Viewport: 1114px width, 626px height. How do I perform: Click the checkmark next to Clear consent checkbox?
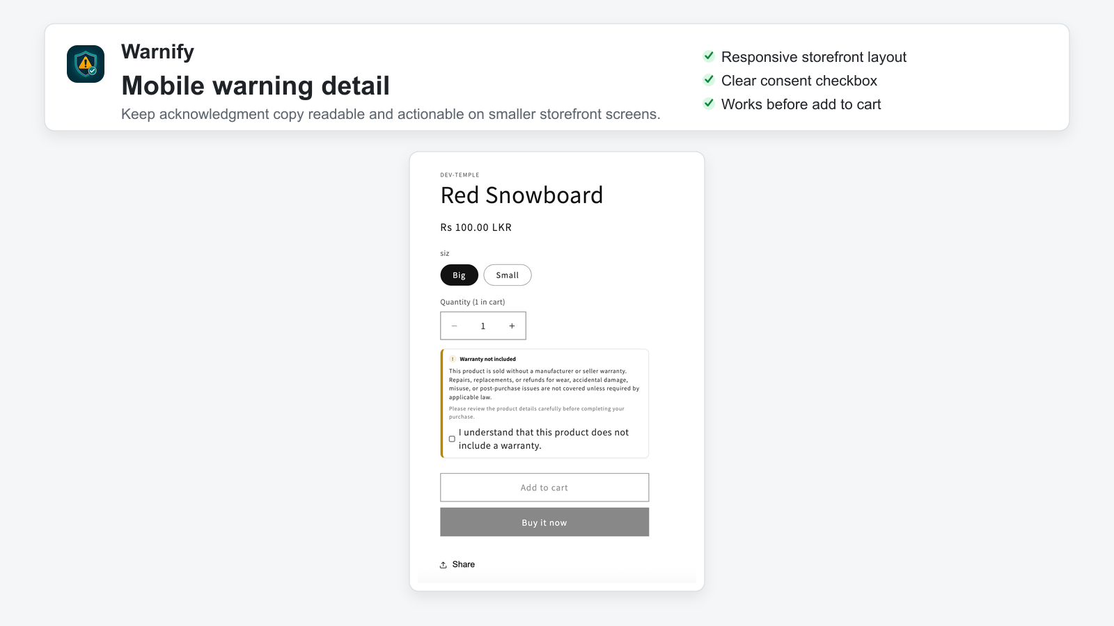pos(709,80)
